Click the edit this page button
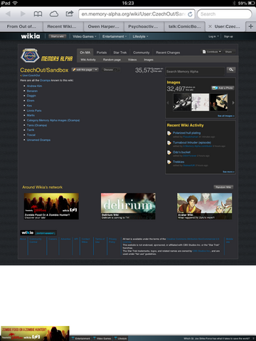This screenshot has width=256, height=341. [x=82, y=70]
